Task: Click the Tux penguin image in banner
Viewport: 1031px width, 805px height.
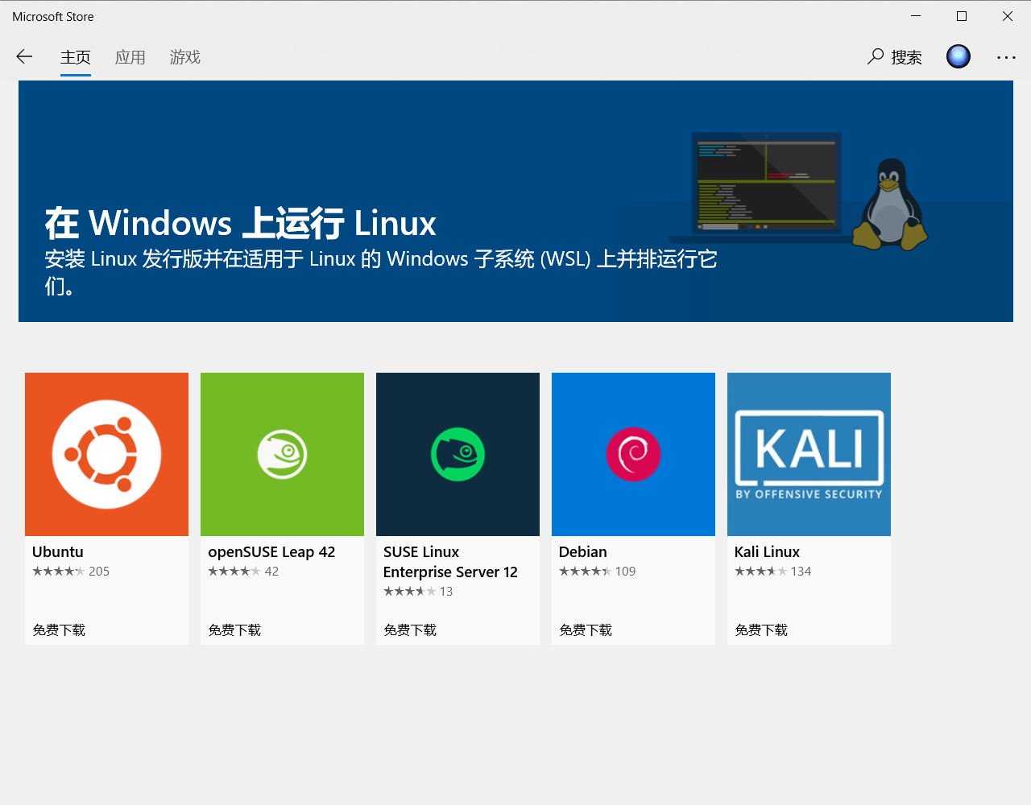Action: pos(890,204)
